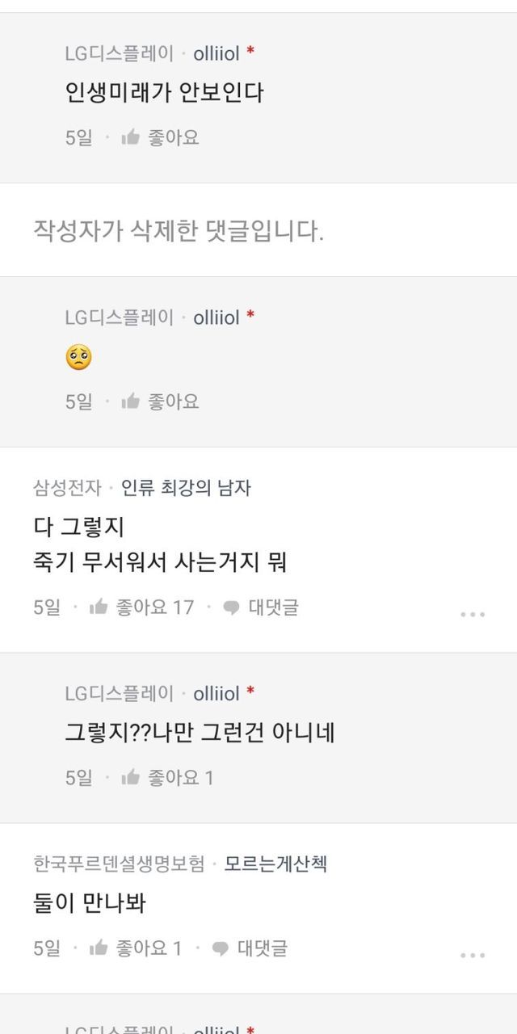The image size is (517, 1034).
Task: Tap reply bubble icon on '둘이 만나봐' comment
Action: (220, 949)
